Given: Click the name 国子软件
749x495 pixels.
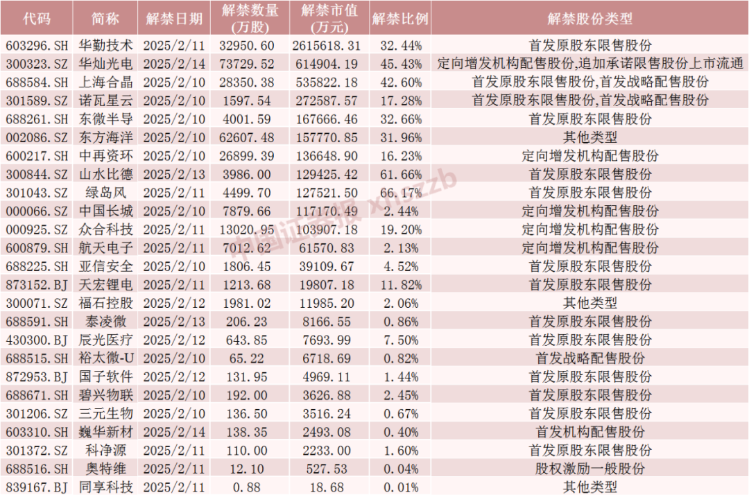Looking at the screenshot, I should click(105, 376).
